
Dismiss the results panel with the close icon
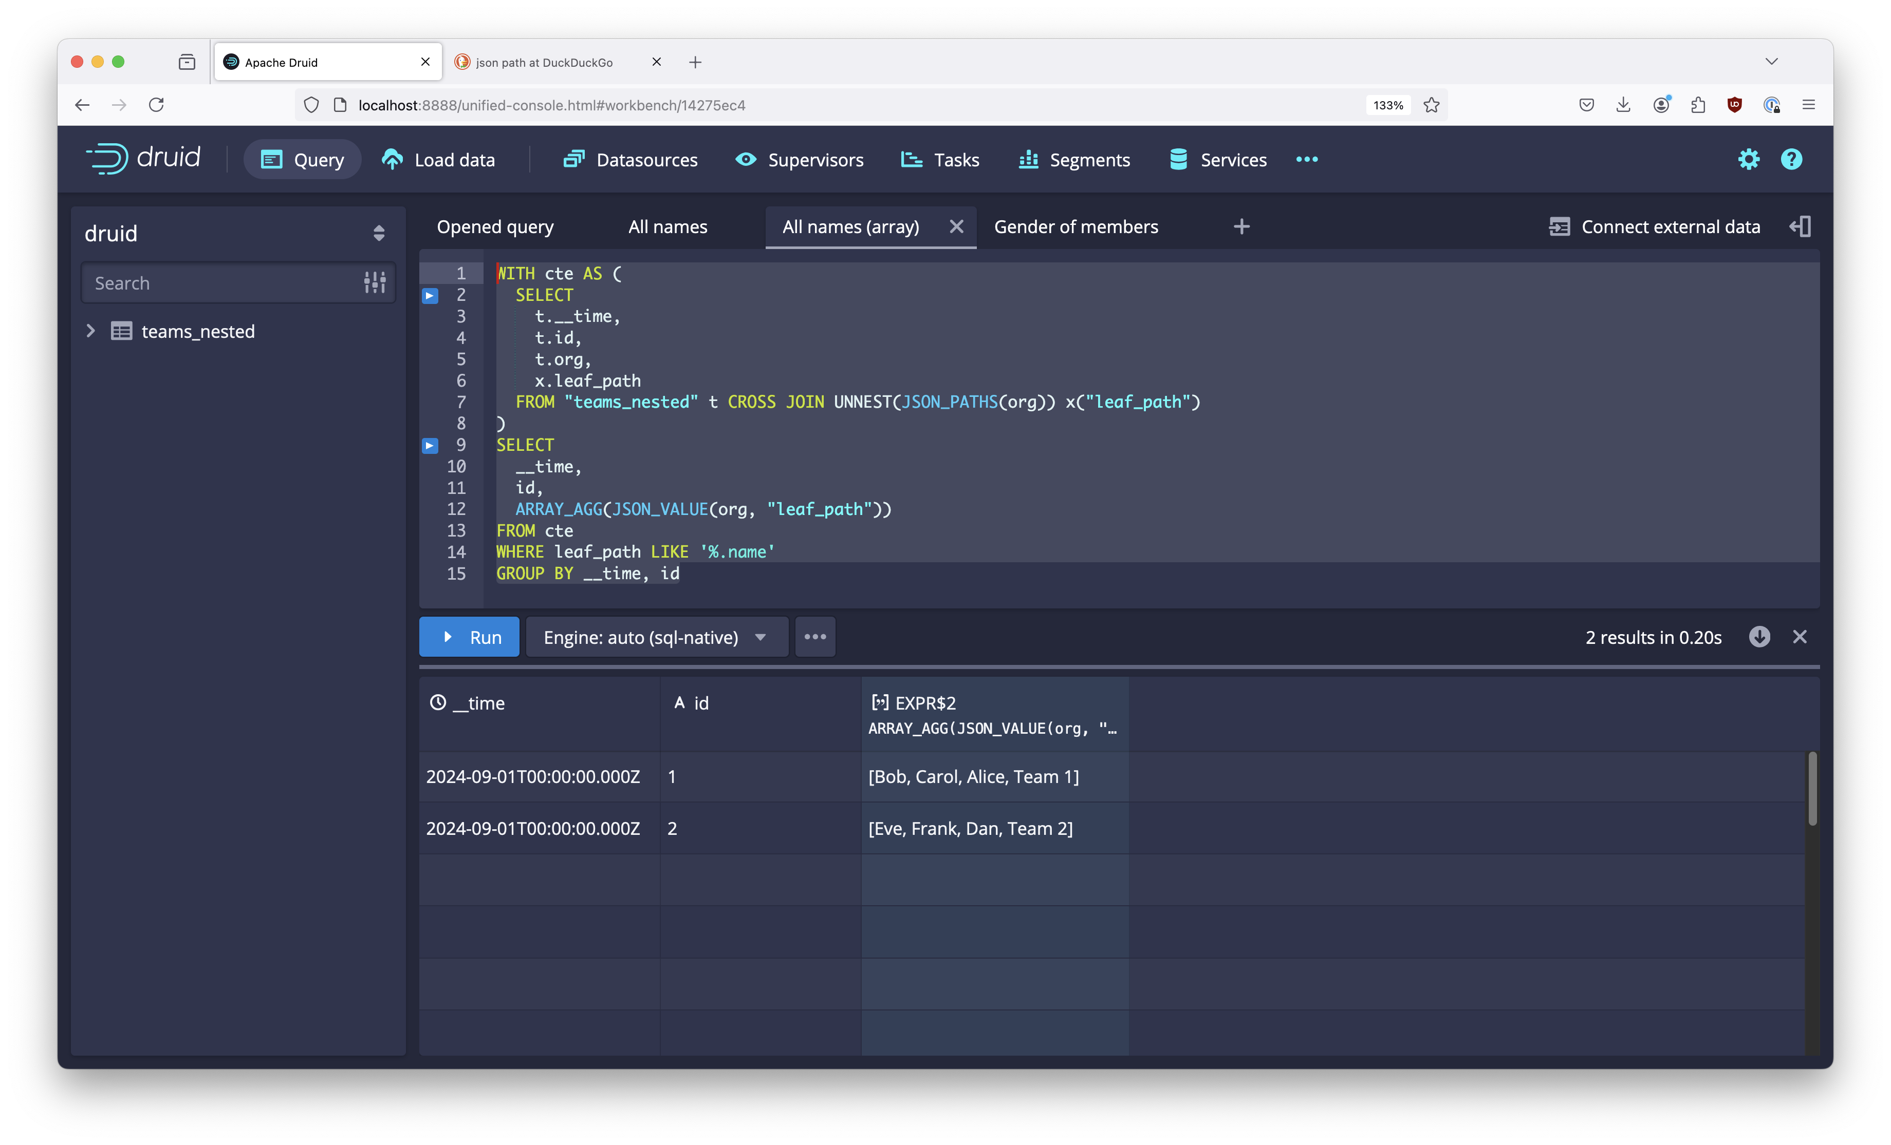(x=1801, y=637)
